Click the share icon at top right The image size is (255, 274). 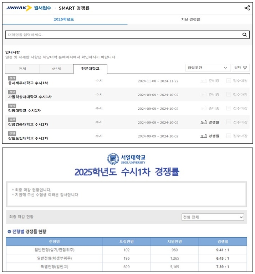point(247,8)
